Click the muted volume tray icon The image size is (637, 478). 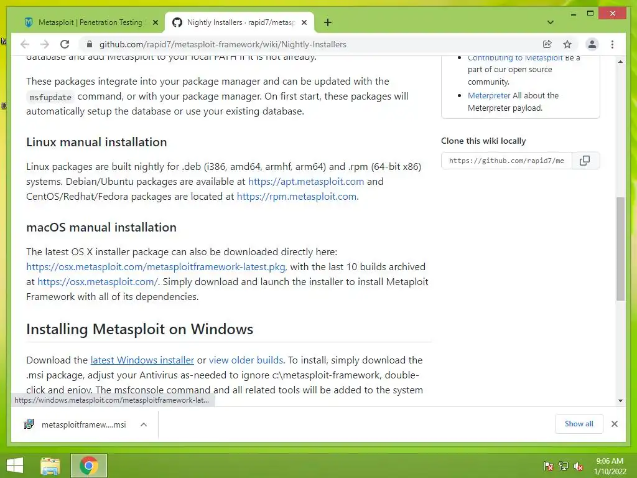[x=579, y=466]
